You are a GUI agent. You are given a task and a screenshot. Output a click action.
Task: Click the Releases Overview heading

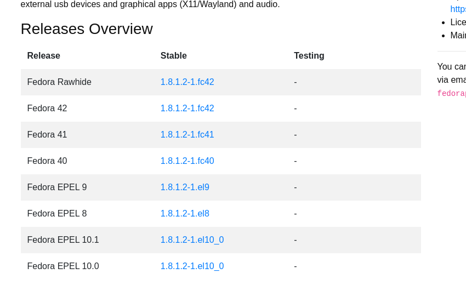pyautogui.click(x=87, y=29)
